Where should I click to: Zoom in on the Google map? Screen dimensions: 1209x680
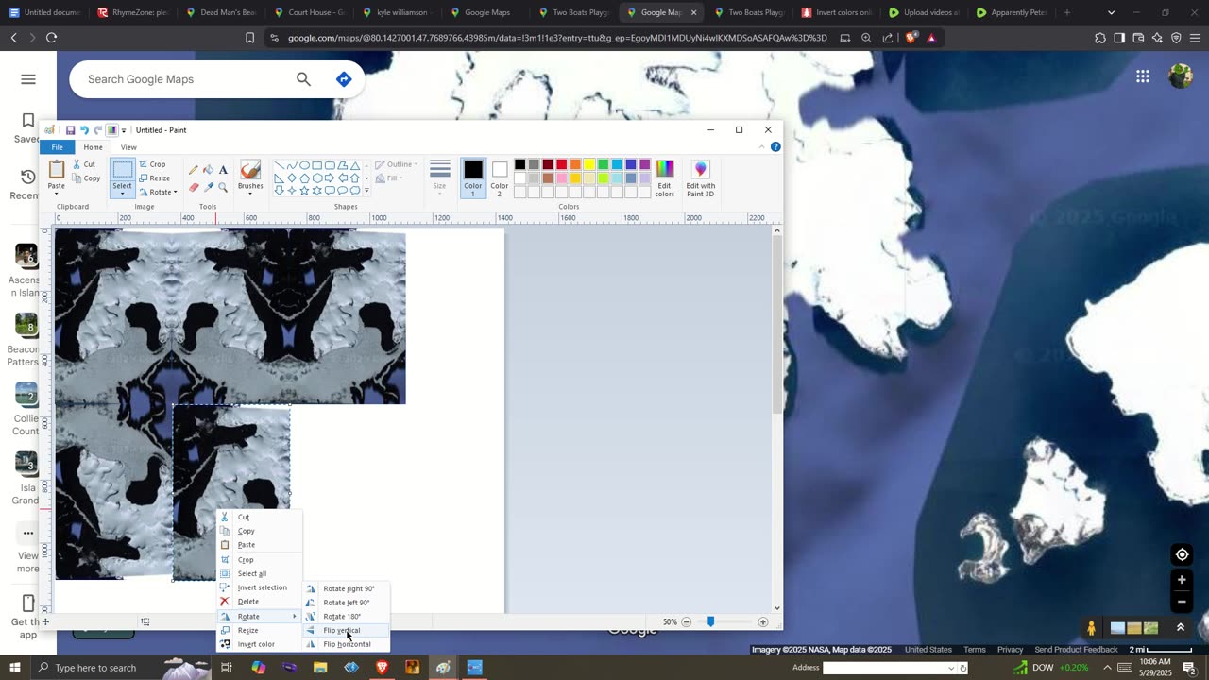tap(1182, 580)
